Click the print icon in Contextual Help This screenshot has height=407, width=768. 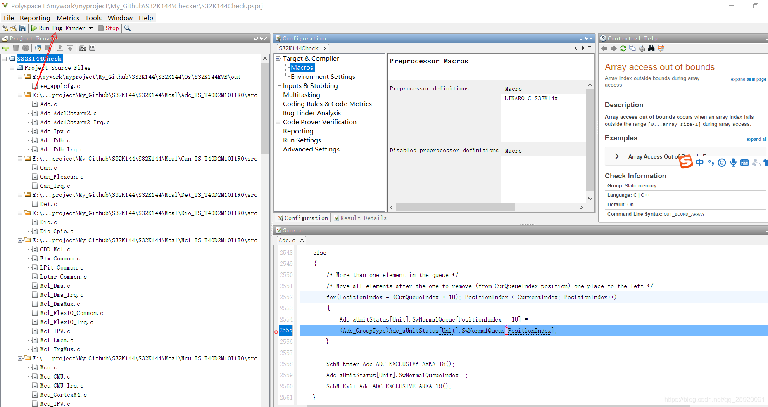point(642,48)
